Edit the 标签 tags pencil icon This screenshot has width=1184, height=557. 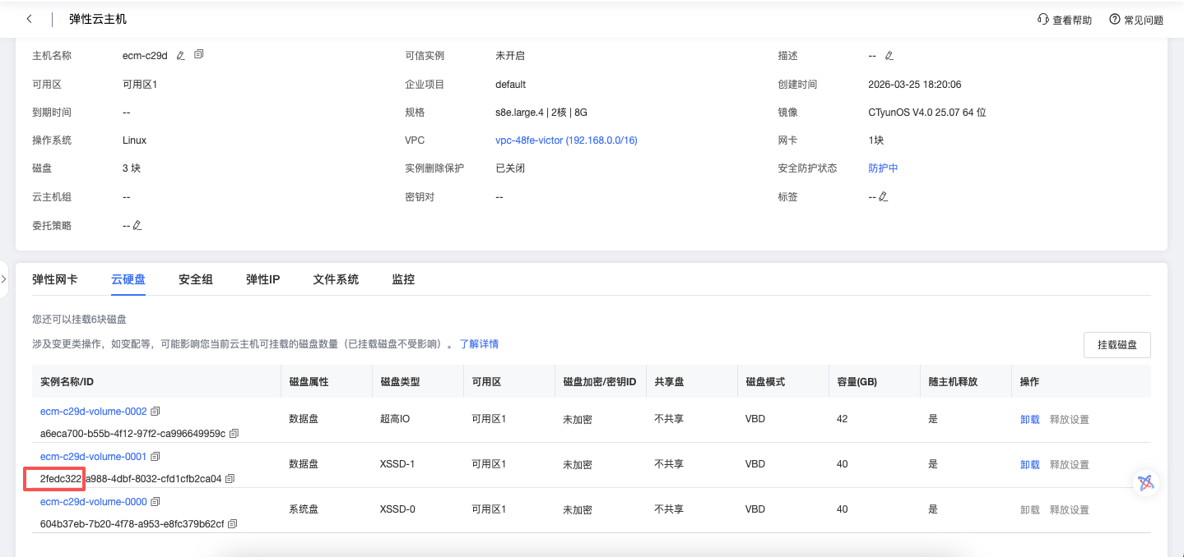coord(883,197)
